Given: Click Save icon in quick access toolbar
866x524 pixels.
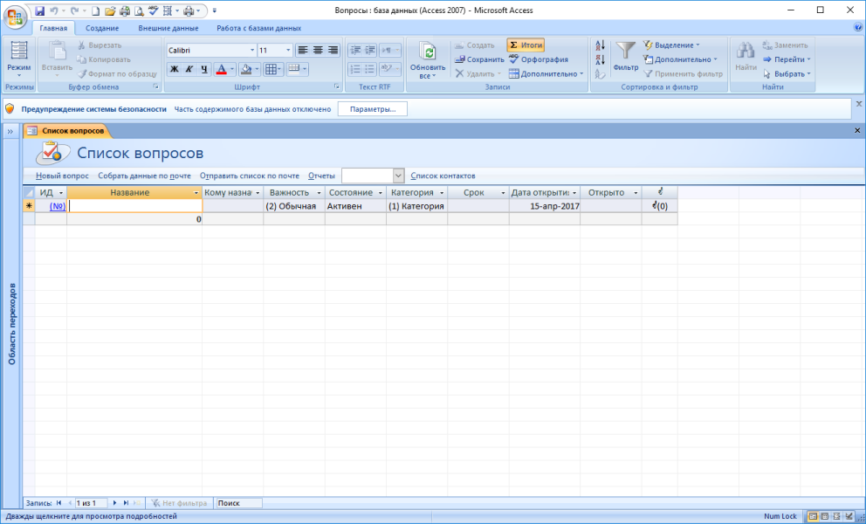Looking at the screenshot, I should pyautogui.click(x=40, y=10).
